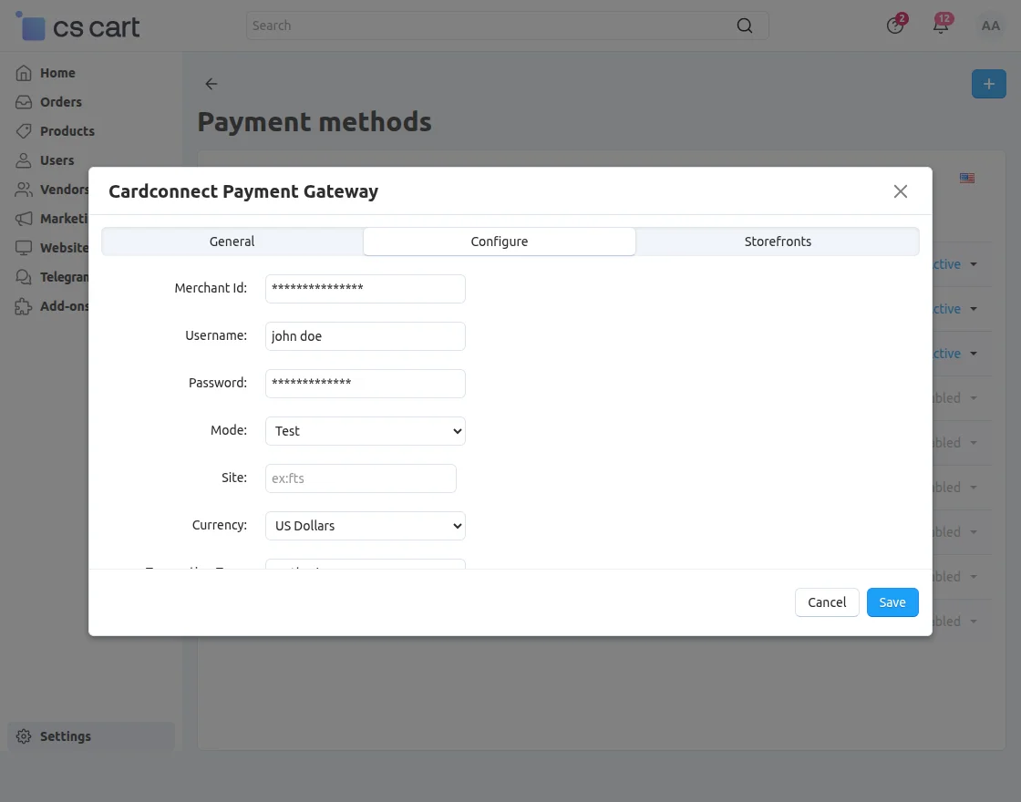This screenshot has height=802, width=1021.
Task: Click the CS-Cart logo
Action: [x=77, y=26]
